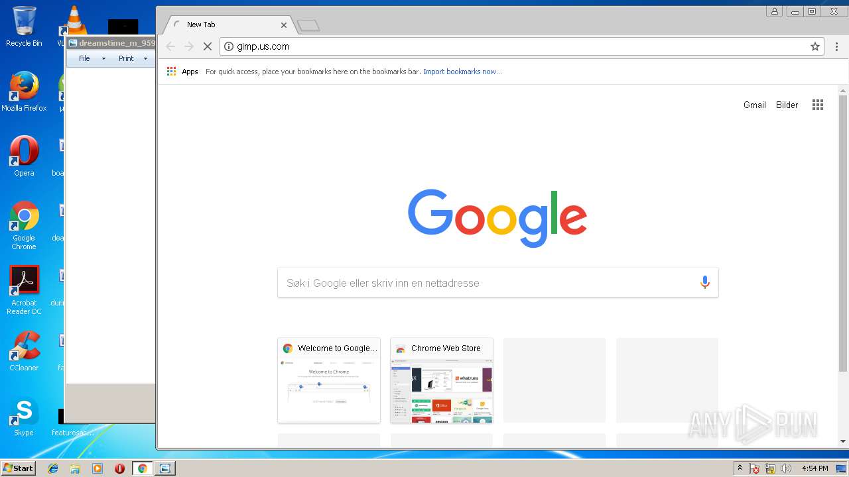Click the Chrome back arrow

[170, 46]
